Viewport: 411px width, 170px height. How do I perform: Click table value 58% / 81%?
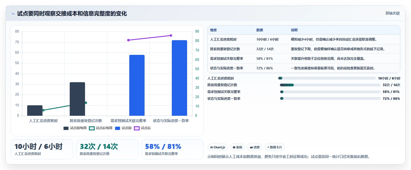[x=264, y=59]
